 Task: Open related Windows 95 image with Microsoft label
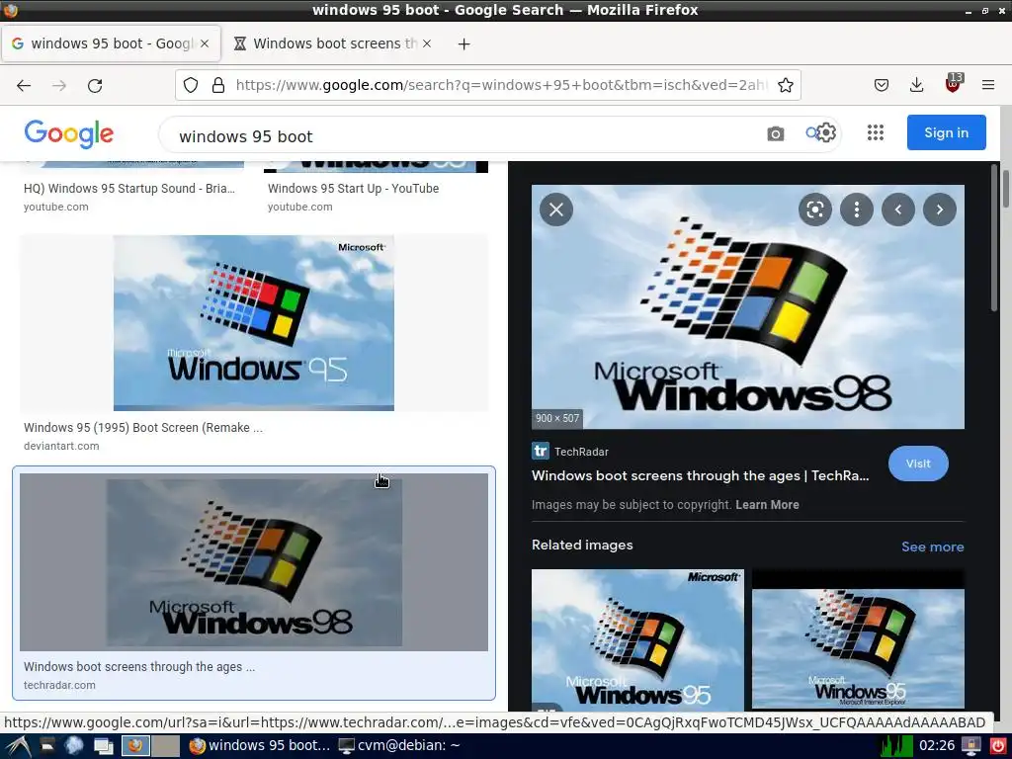pyautogui.click(x=637, y=639)
